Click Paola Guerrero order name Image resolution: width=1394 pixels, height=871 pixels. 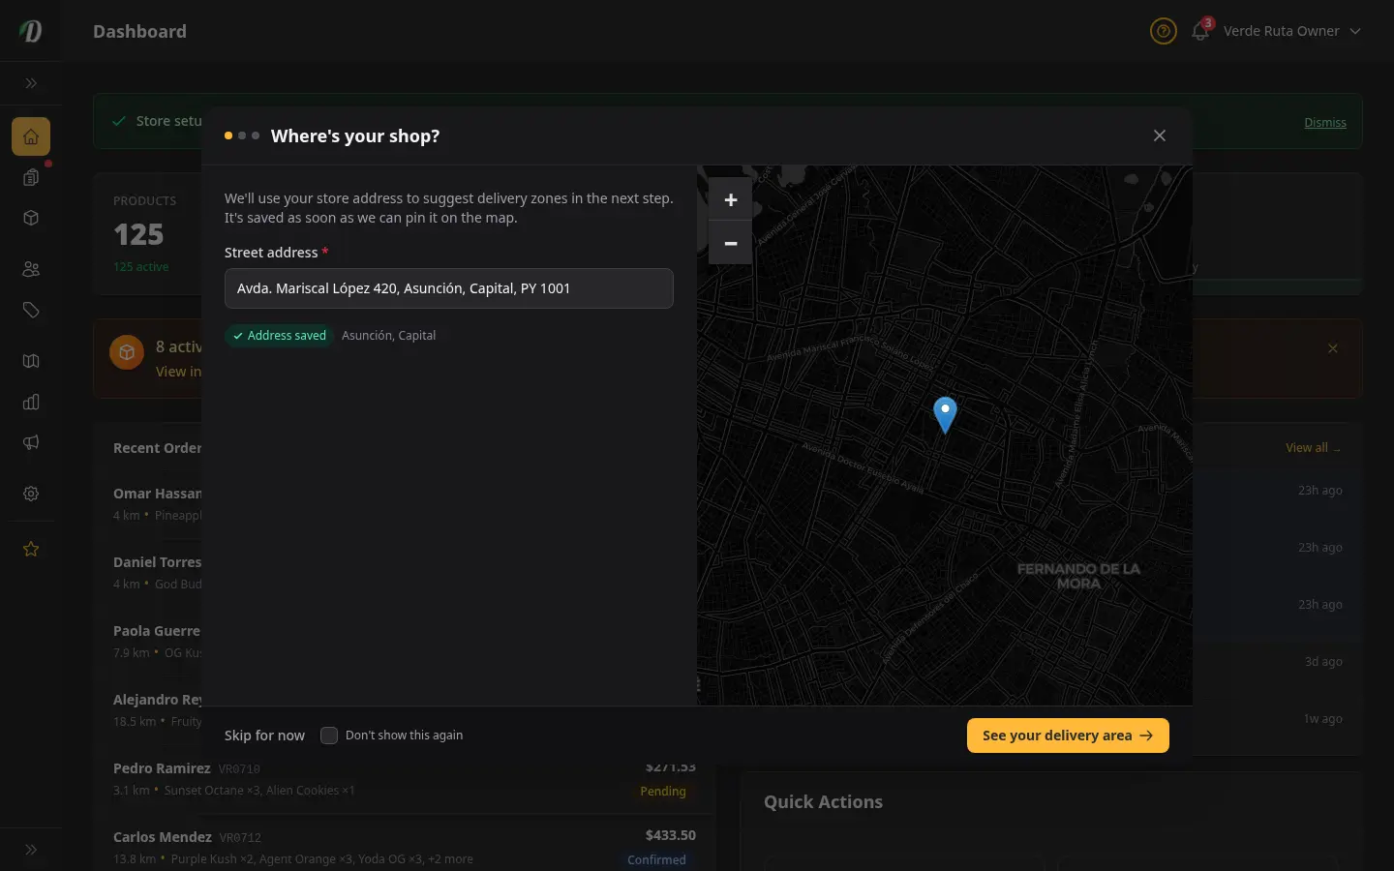(157, 631)
